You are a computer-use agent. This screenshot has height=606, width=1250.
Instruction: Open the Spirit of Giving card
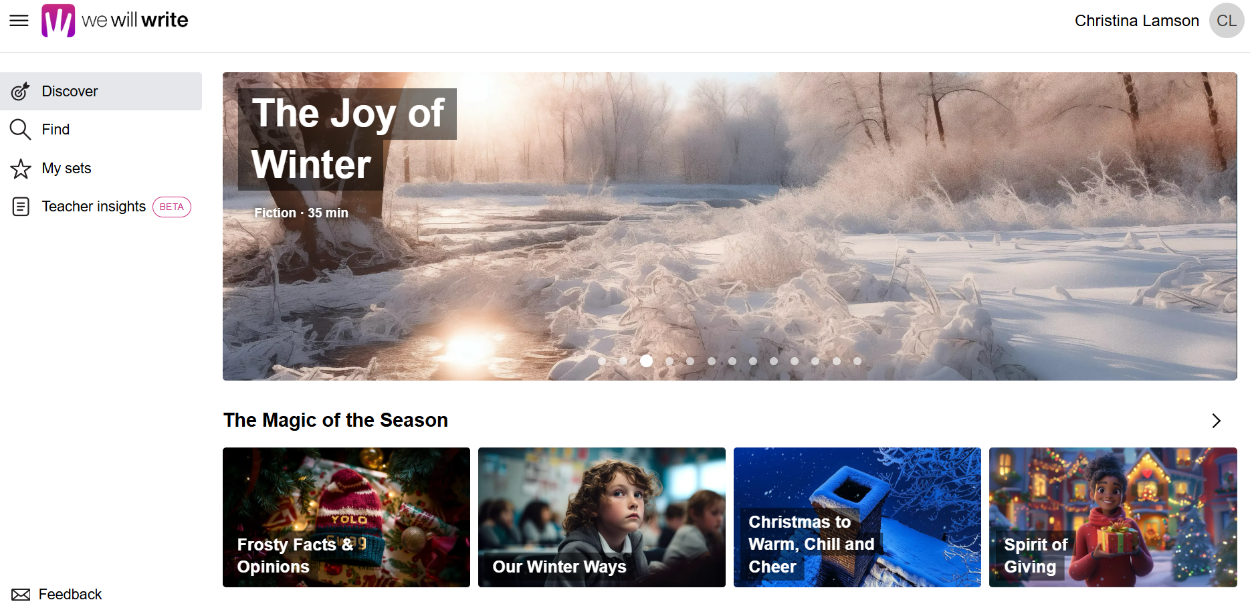coord(1113,518)
